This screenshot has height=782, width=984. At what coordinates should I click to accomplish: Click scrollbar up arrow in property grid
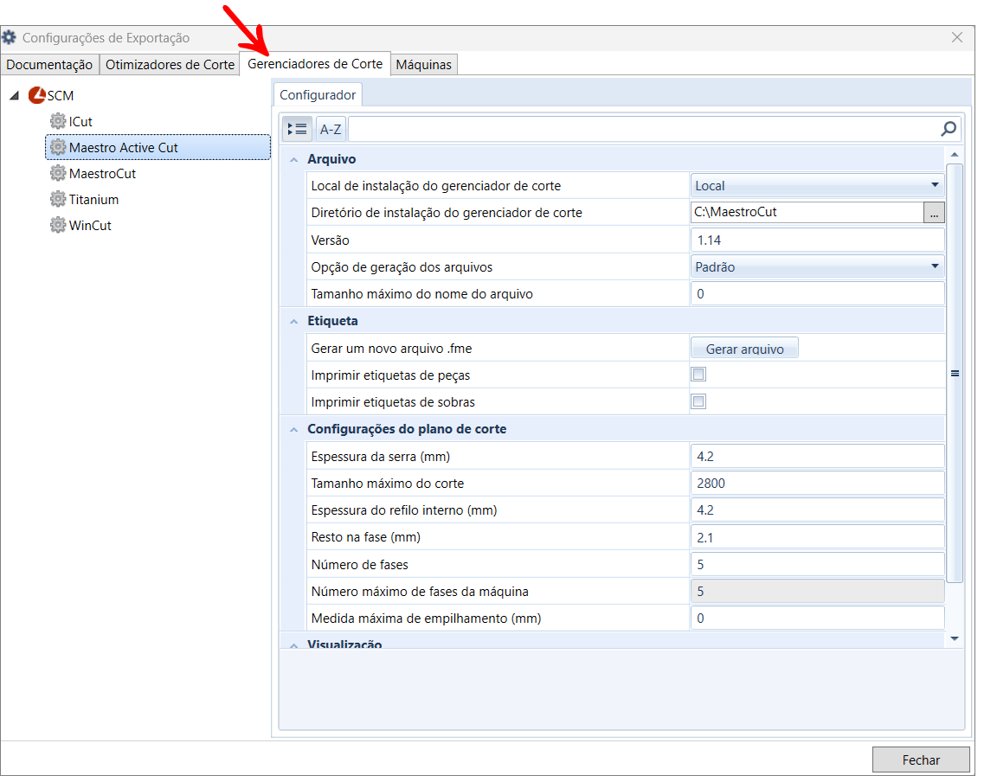955,154
